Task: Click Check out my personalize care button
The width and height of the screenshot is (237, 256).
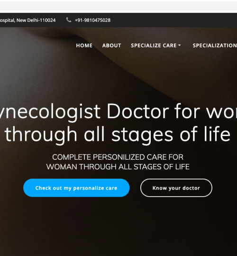Action: (76, 188)
